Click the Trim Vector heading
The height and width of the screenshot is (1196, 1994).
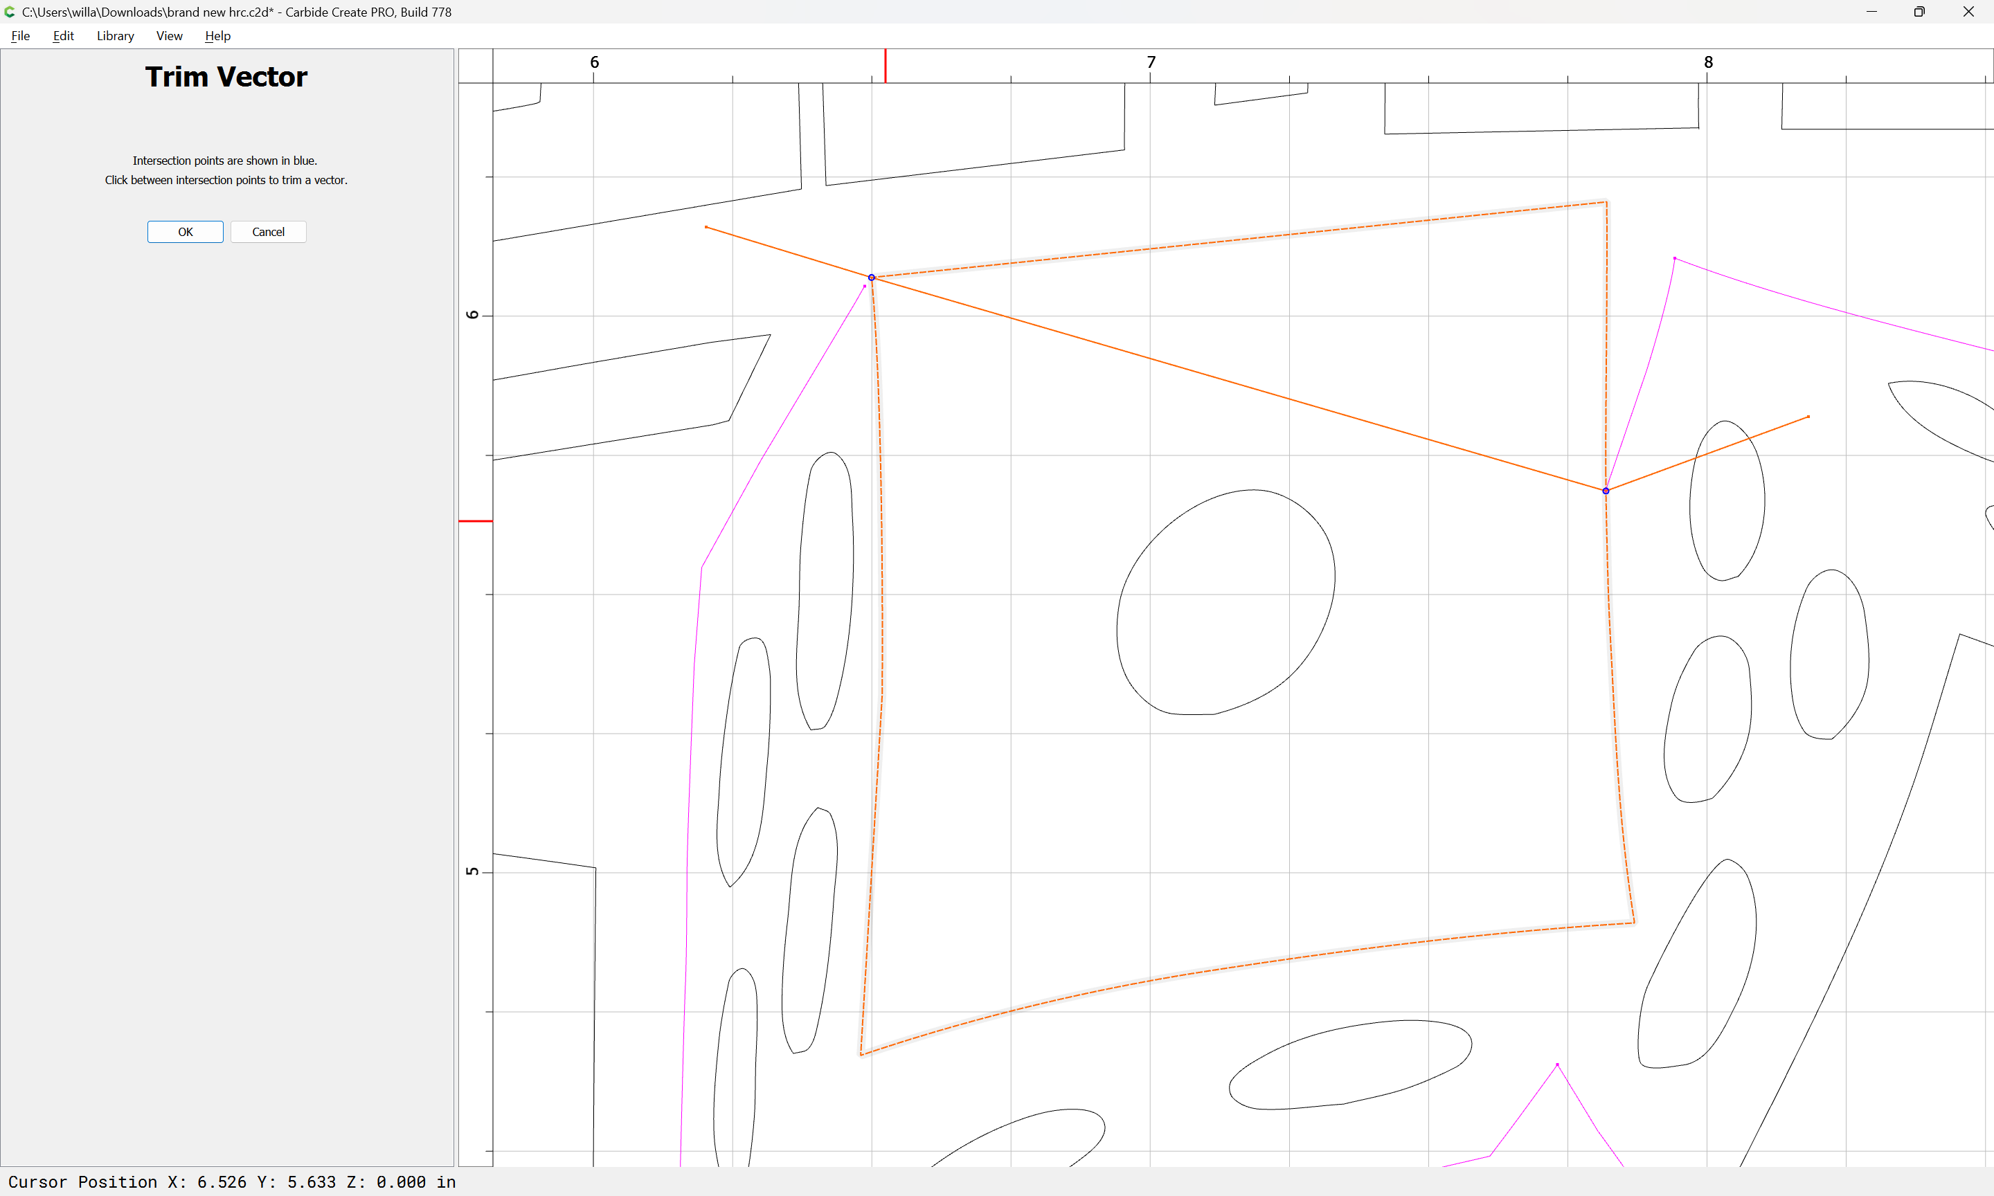pos(226,77)
